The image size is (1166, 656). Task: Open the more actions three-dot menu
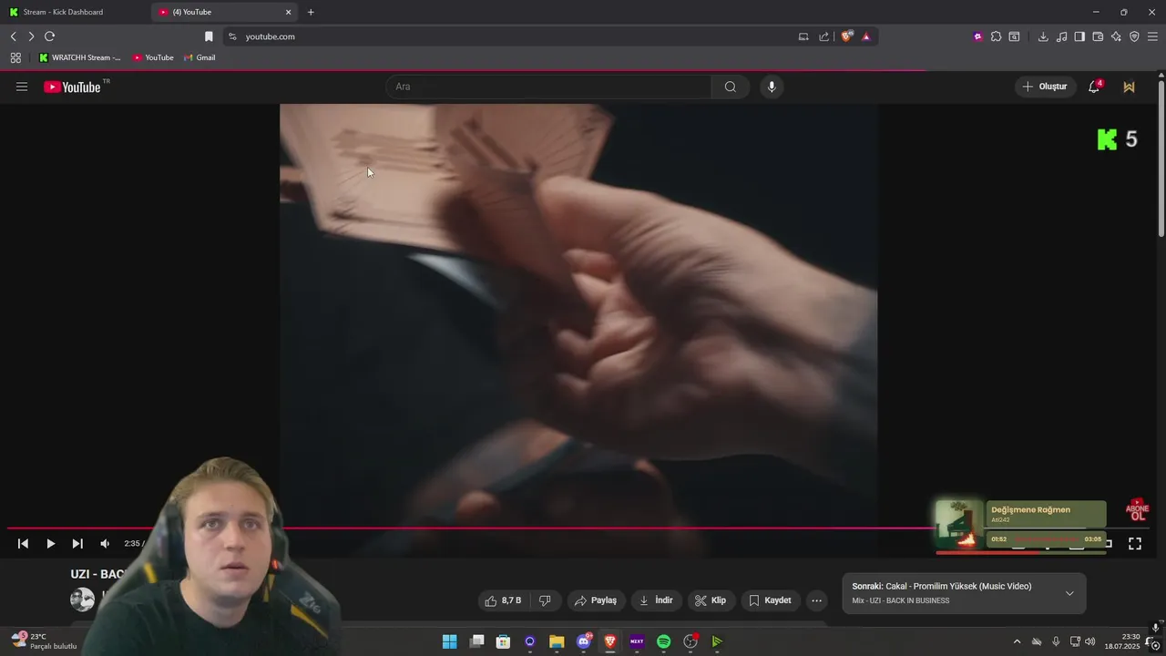[816, 600]
